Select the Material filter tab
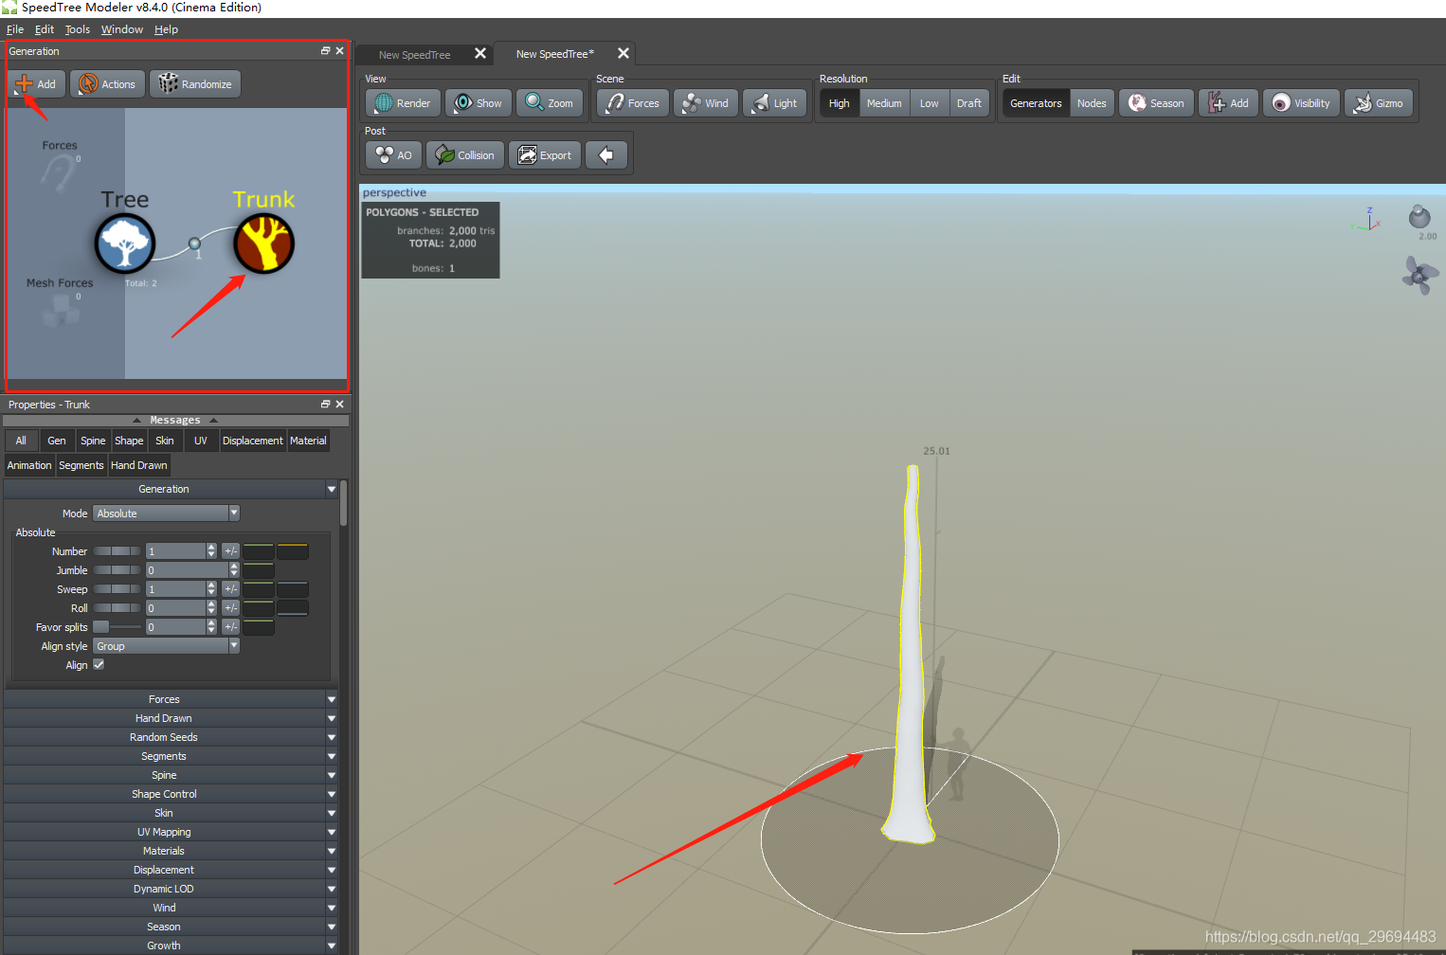The height and width of the screenshot is (955, 1446). (308, 441)
